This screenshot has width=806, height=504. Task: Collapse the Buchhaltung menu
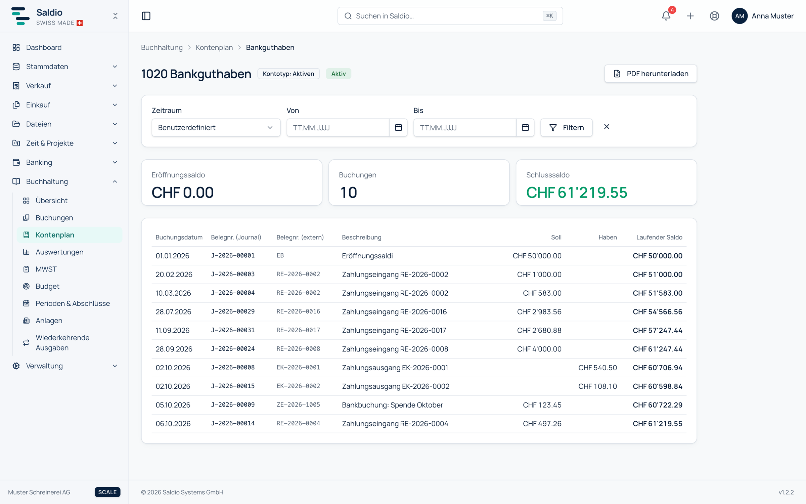point(64,181)
